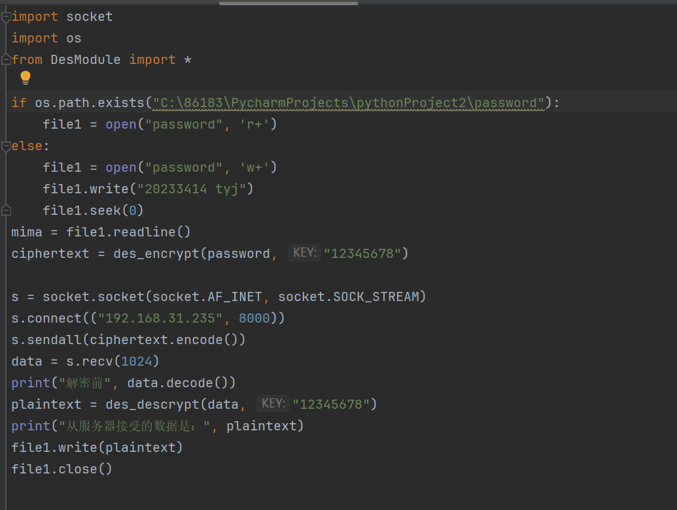The image size is (677, 510).
Task: Toggle fold marker beside 'from DesModule import *'
Action: [x=6, y=59]
